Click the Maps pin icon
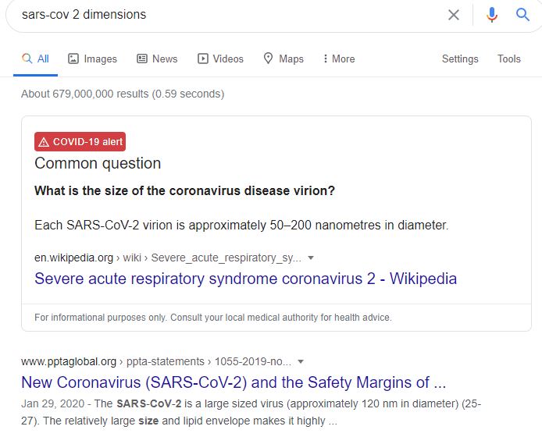Viewport: 542px width, 437px height. pyautogui.click(x=269, y=59)
